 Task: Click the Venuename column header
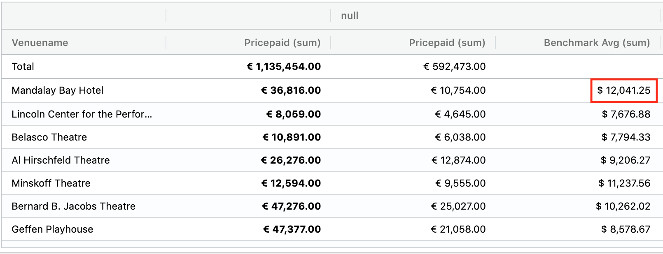[x=40, y=43]
